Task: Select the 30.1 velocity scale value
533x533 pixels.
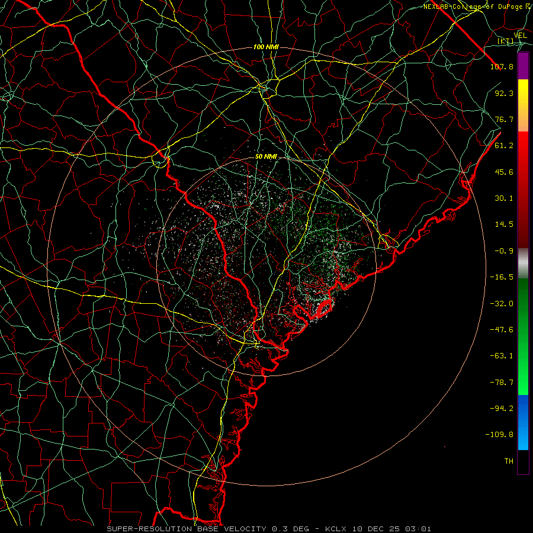Action: pyautogui.click(x=504, y=198)
